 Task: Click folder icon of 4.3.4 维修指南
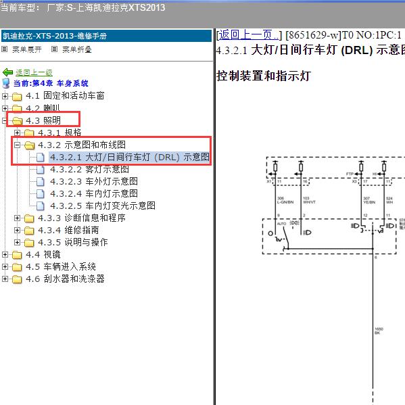point(29,231)
